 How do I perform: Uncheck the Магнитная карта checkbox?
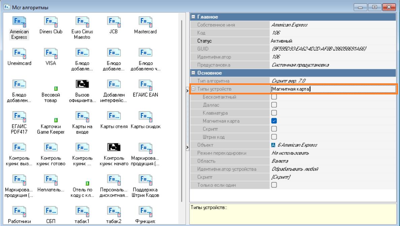(x=274, y=121)
